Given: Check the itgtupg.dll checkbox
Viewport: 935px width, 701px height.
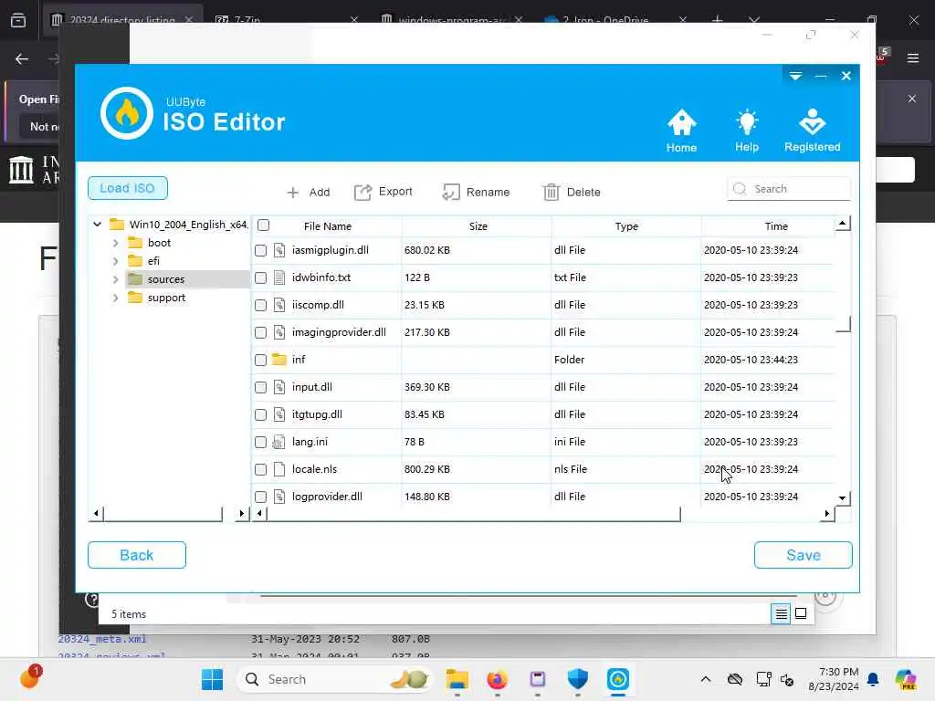Looking at the screenshot, I should (x=260, y=415).
